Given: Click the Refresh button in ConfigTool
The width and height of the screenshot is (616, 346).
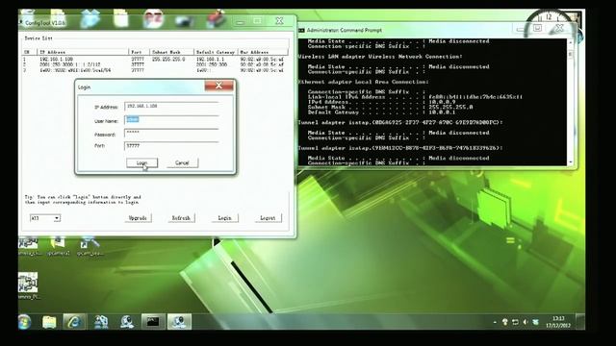Looking at the screenshot, I should point(181,218).
